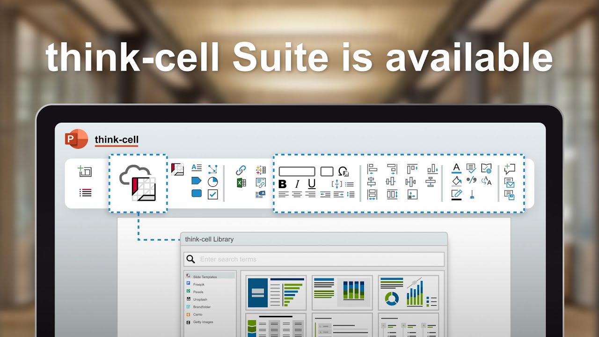Click the chain link hyperlink icon
599x337 pixels.
[241, 170]
